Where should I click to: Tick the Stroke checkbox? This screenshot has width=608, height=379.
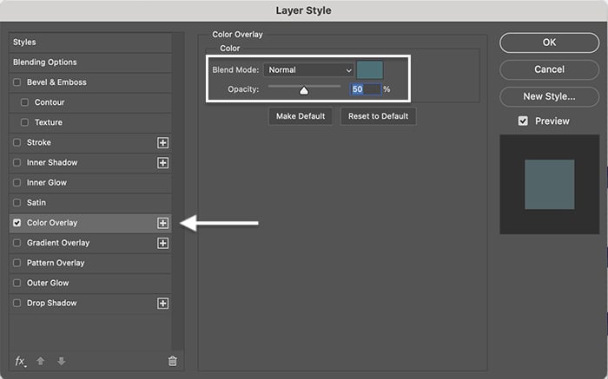17,142
